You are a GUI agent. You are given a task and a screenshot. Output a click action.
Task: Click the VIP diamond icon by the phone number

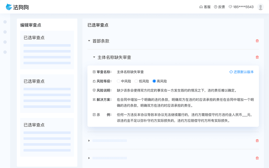[230, 7]
